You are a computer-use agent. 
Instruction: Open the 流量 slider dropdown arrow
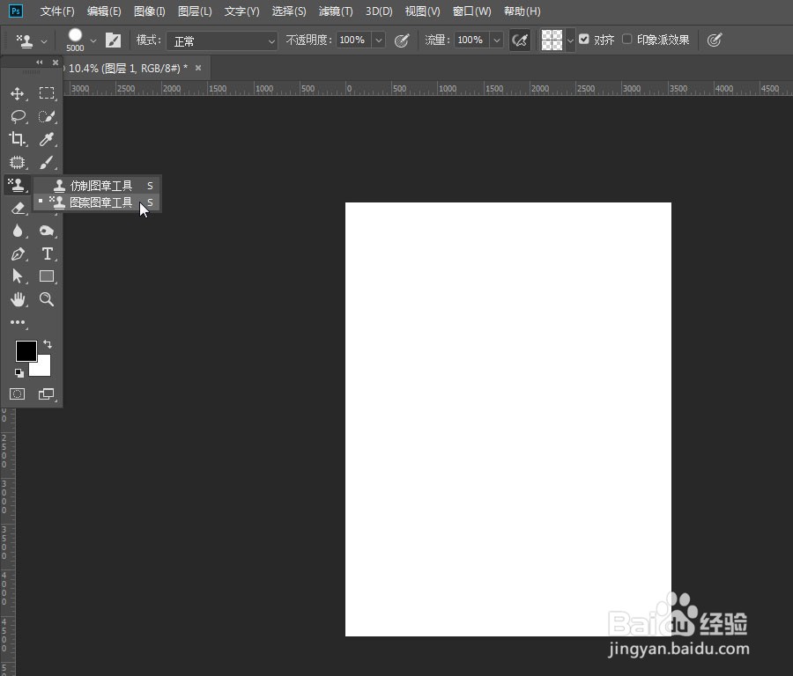click(x=497, y=40)
